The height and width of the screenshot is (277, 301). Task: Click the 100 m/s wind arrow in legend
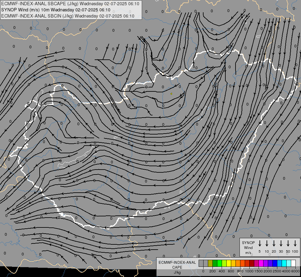[295, 243]
